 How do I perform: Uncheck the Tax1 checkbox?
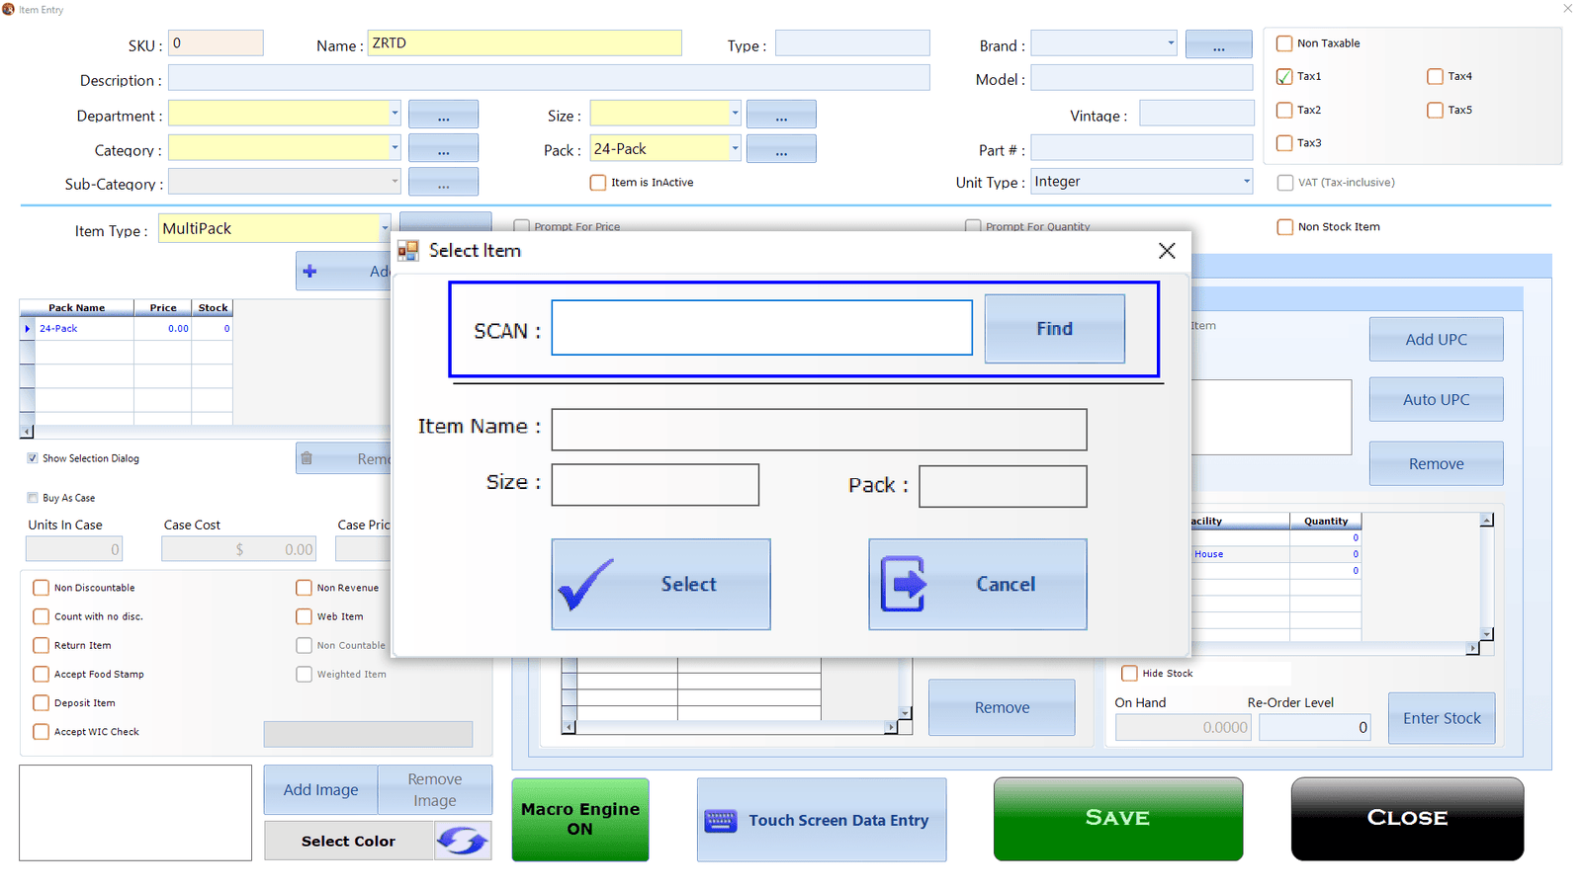[x=1284, y=76]
